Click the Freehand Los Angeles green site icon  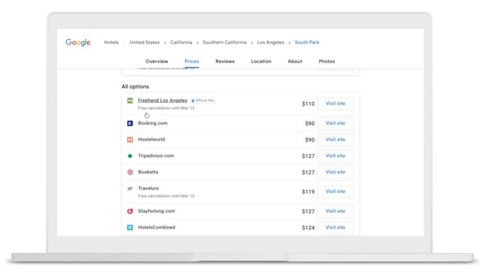(130, 100)
